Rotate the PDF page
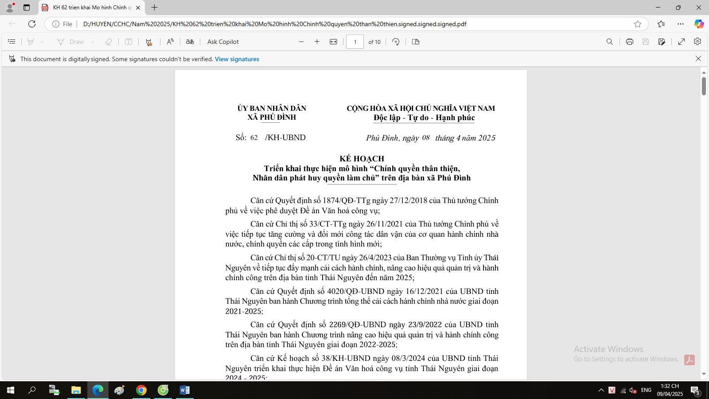Image resolution: width=709 pixels, height=399 pixels. [x=396, y=42]
